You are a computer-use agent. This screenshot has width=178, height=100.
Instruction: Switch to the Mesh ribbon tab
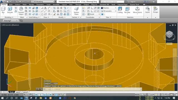tap(24, 4)
